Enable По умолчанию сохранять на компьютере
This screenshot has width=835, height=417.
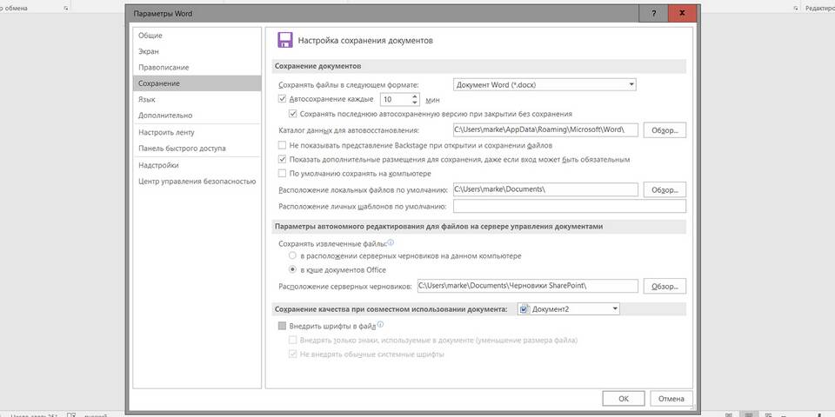282,174
